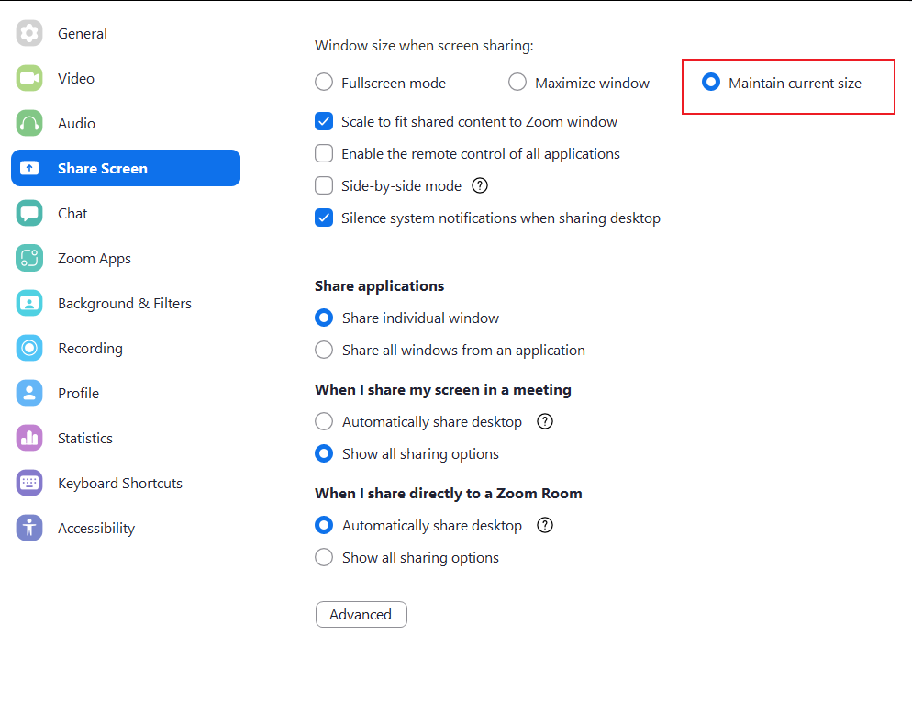Check Enable remote control of all applications
Screen dimensions: 912x725
pyautogui.click(x=324, y=153)
